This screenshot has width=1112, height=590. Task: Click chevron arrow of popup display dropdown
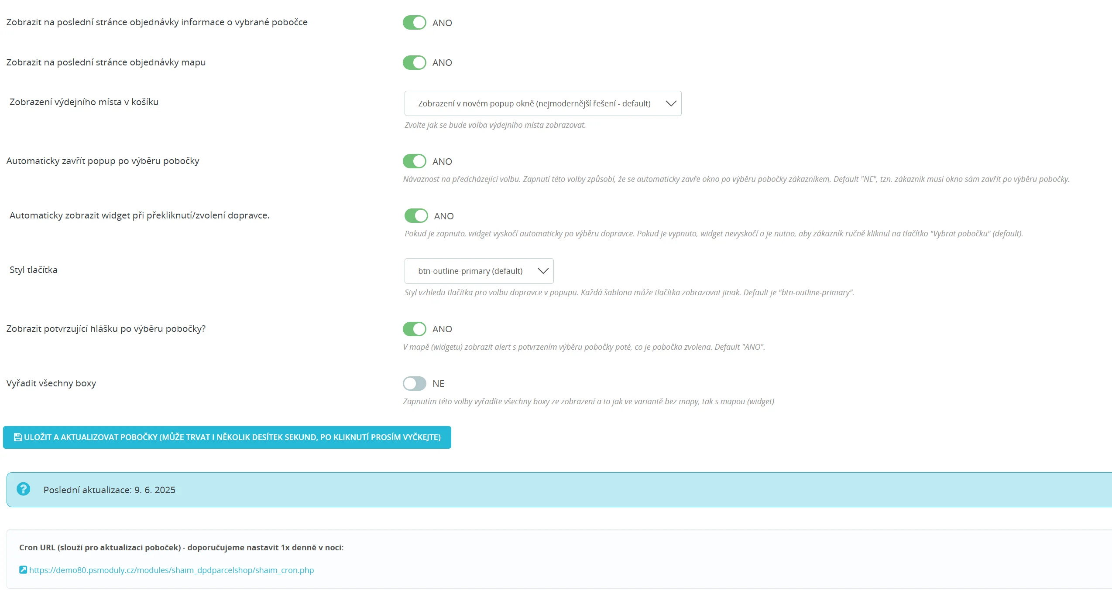[x=671, y=103]
